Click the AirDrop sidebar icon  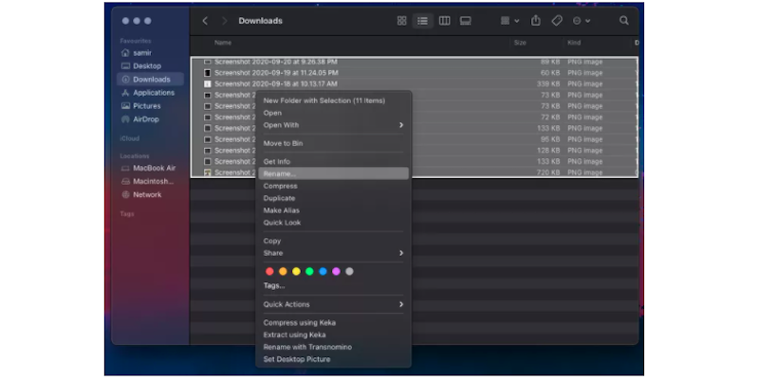click(x=125, y=119)
